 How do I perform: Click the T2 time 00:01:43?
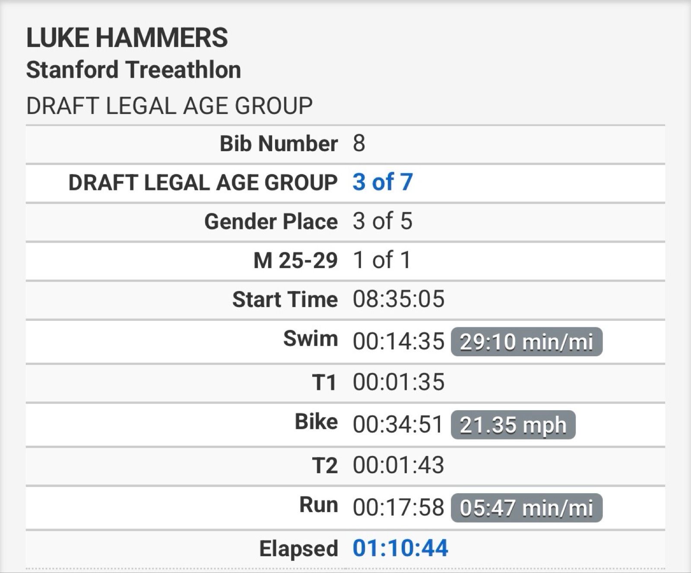point(398,465)
